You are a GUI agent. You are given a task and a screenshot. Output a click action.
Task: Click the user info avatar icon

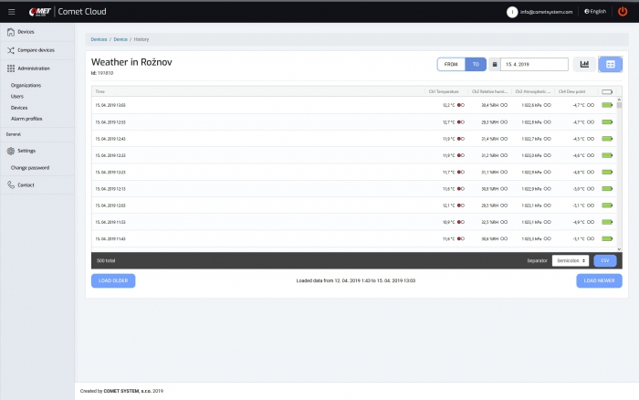pyautogui.click(x=512, y=12)
